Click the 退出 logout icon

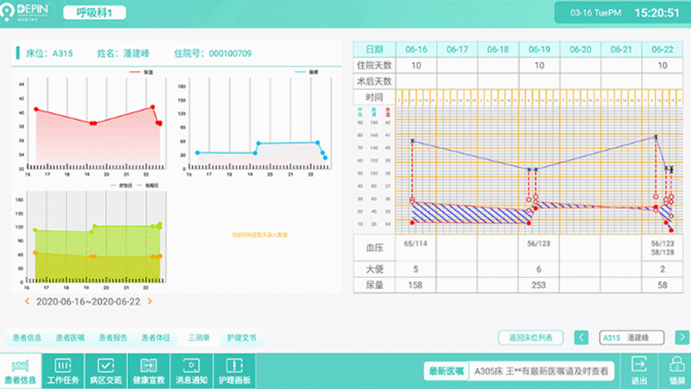[639, 371]
